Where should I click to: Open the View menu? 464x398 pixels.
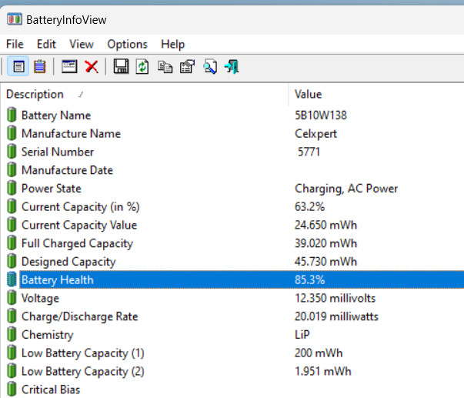tap(81, 44)
